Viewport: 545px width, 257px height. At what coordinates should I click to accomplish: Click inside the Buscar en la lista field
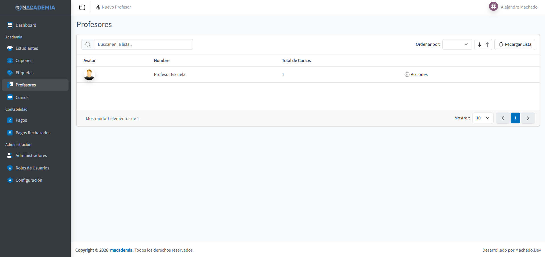[x=144, y=44]
